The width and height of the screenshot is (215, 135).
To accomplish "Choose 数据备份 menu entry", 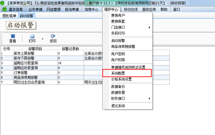I will [x=118, y=87].
